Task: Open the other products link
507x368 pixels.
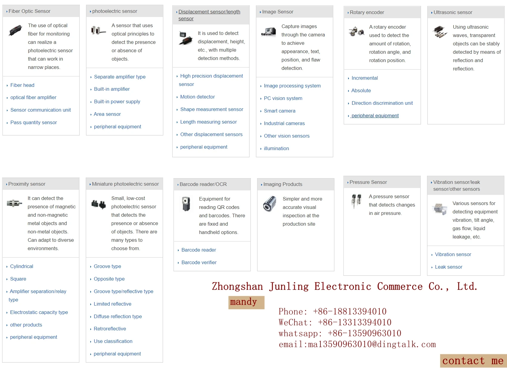Action: (x=26, y=325)
